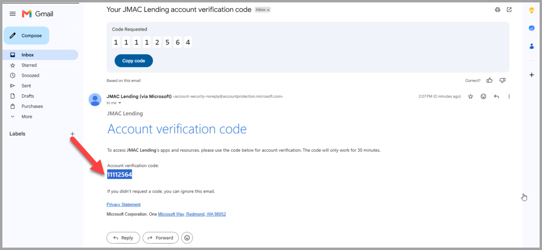Go to the Starred folder
This screenshot has width=542, height=250.
[41, 65]
